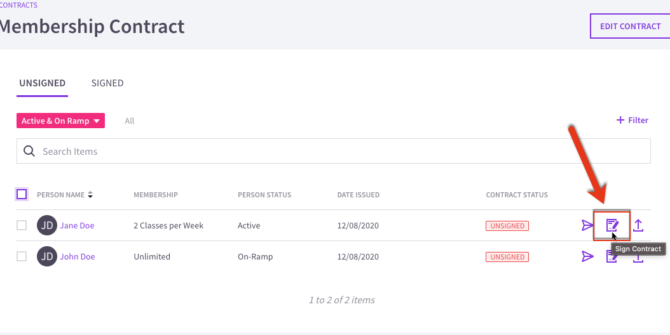Click John Doe's JD avatar

47,256
